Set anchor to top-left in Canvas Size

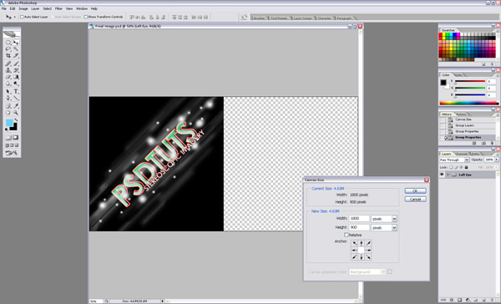354,243
